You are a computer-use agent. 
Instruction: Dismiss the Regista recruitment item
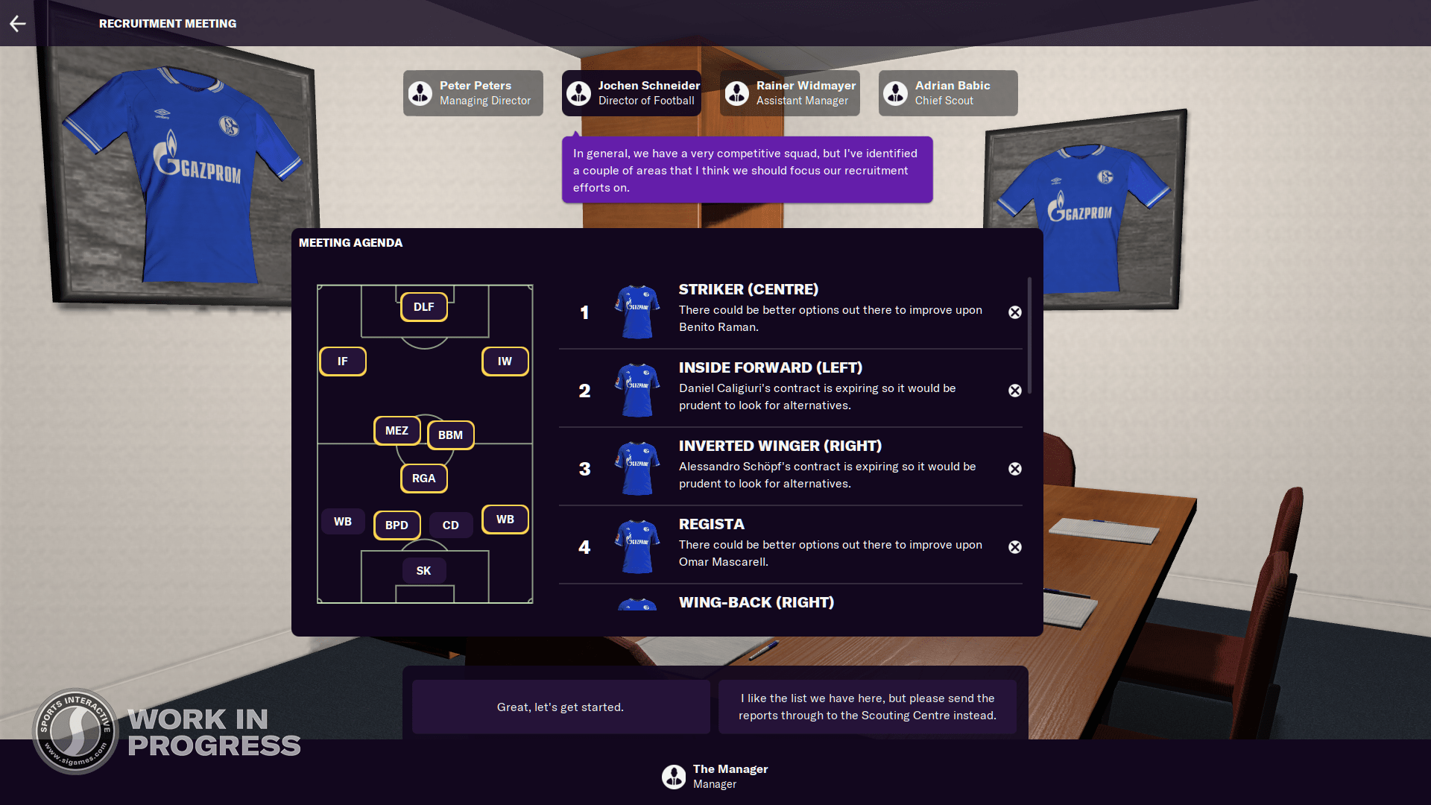(1015, 546)
